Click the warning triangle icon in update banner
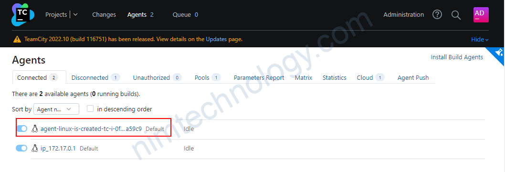The width and height of the screenshot is (505, 172). (x=17, y=39)
